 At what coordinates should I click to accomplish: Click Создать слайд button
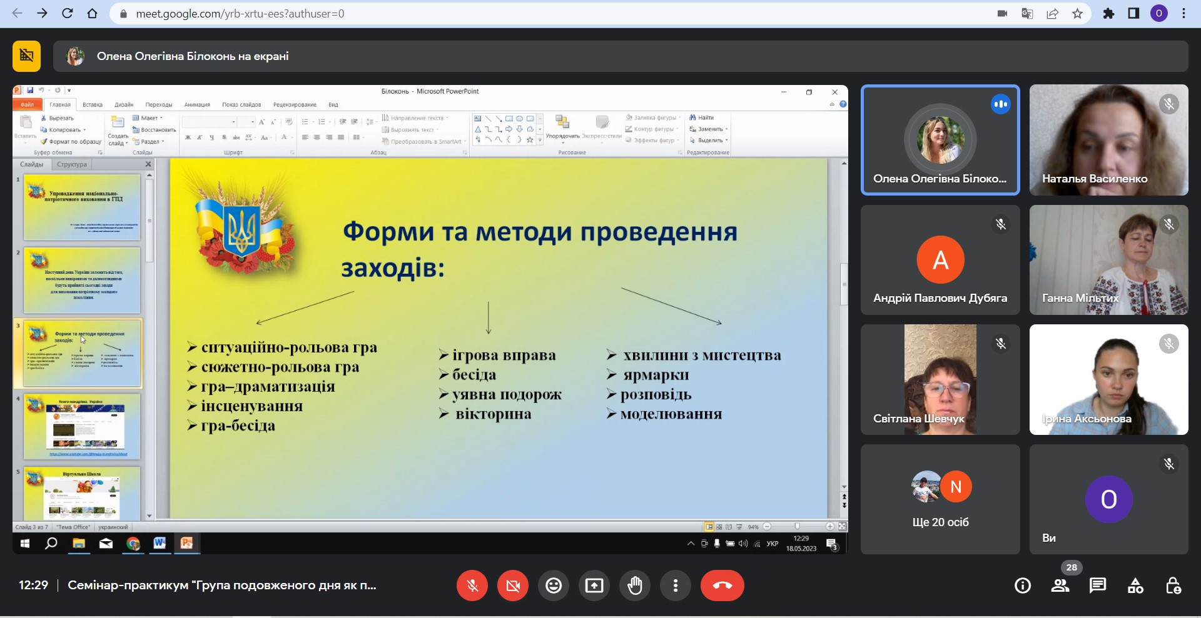coord(118,130)
